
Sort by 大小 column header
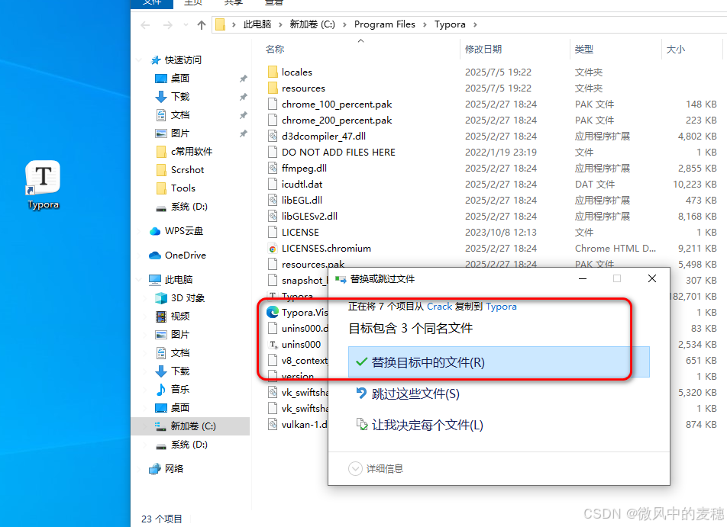tap(675, 49)
